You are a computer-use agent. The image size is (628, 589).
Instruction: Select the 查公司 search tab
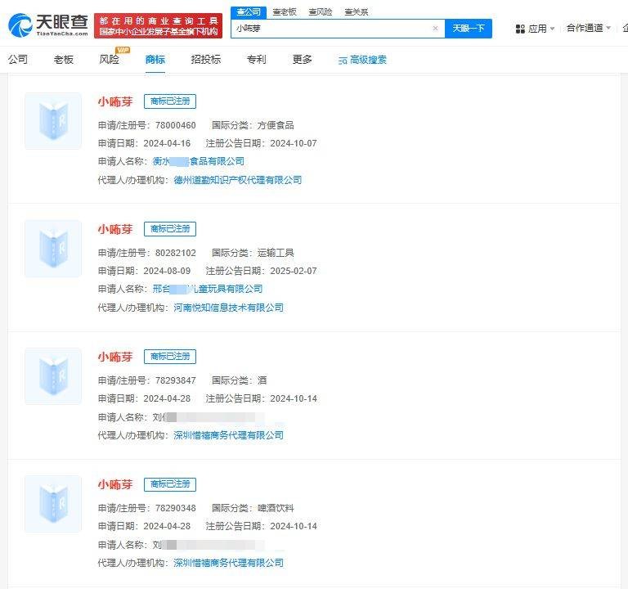249,12
